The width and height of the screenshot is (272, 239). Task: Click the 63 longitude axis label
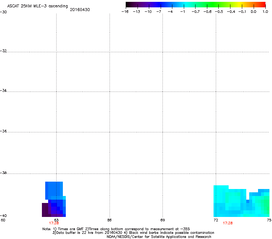[x=56, y=220]
